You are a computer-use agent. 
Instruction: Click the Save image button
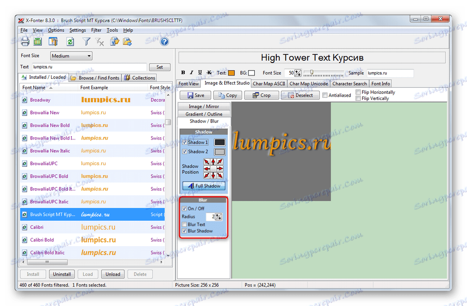pos(195,95)
